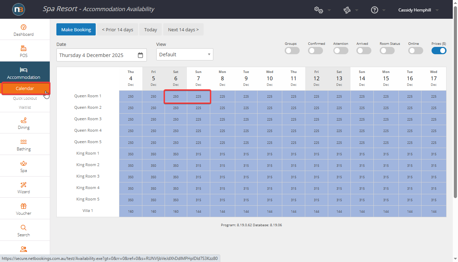Open the Bathing waves icon
This screenshot has height=262, width=458.
click(x=24, y=142)
